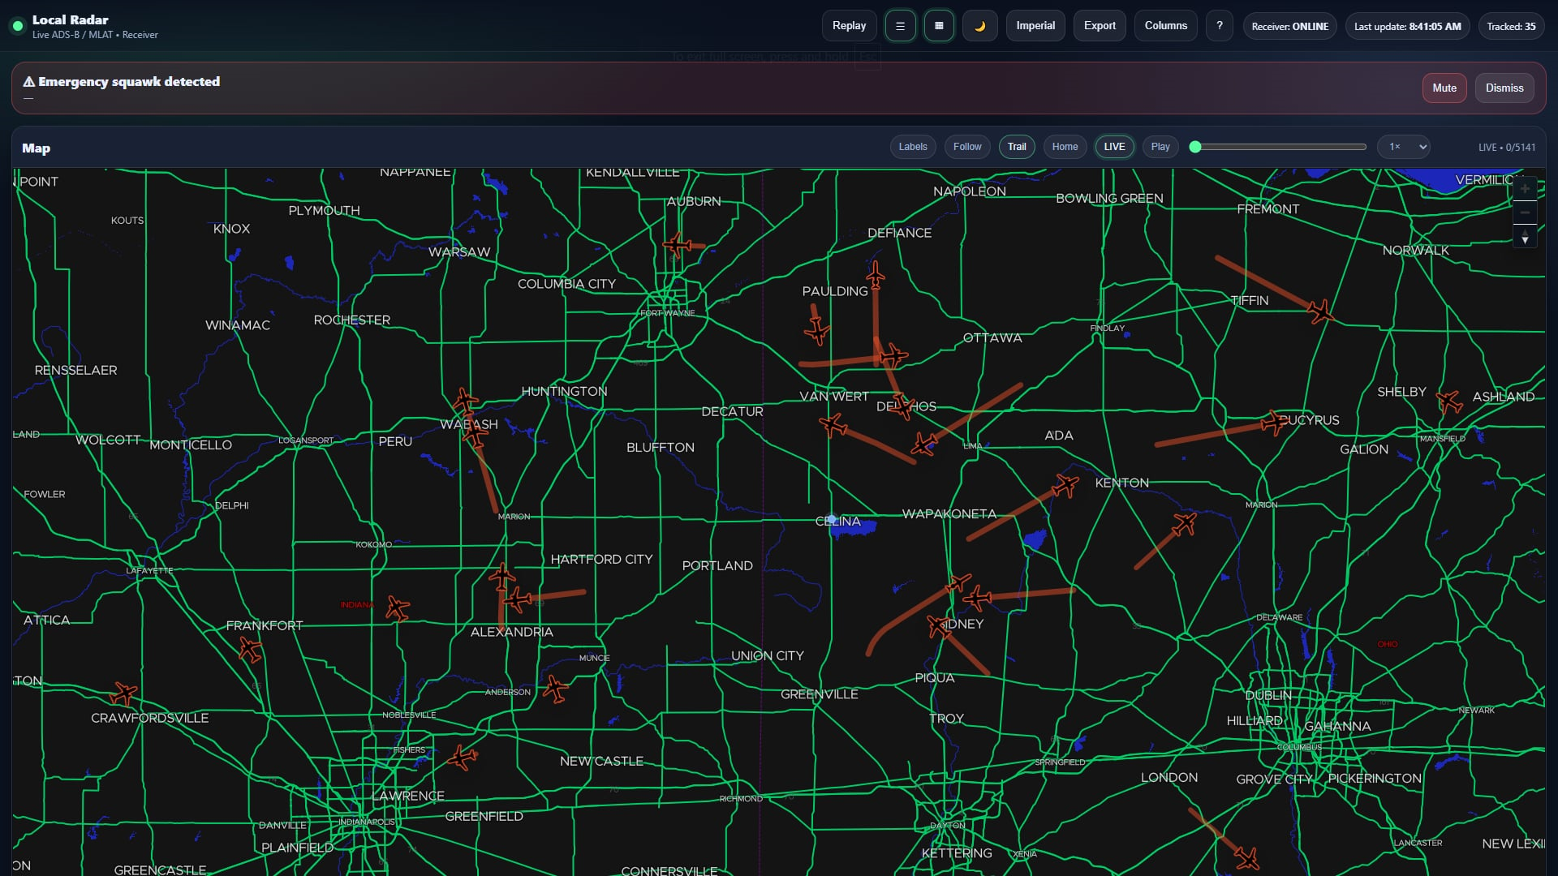Toggle the Trail display option
The image size is (1558, 876).
point(1017,147)
